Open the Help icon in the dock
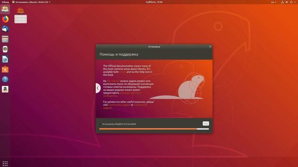 coord(5,79)
